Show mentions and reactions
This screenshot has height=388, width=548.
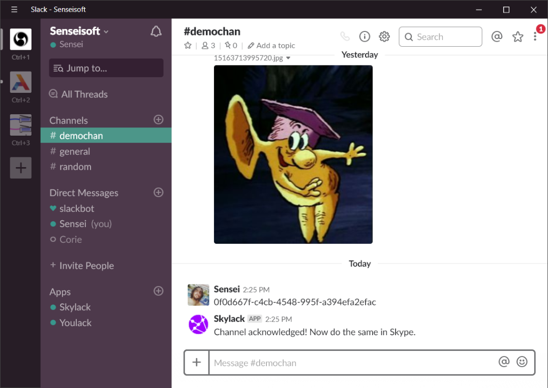tap(497, 37)
